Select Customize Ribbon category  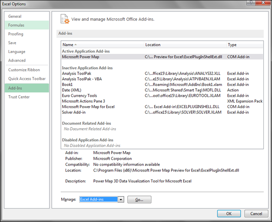27,70
